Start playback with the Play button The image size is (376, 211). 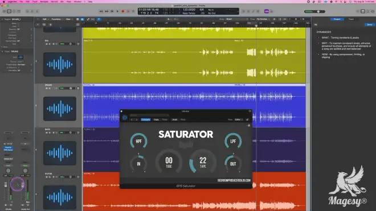pos(117,11)
